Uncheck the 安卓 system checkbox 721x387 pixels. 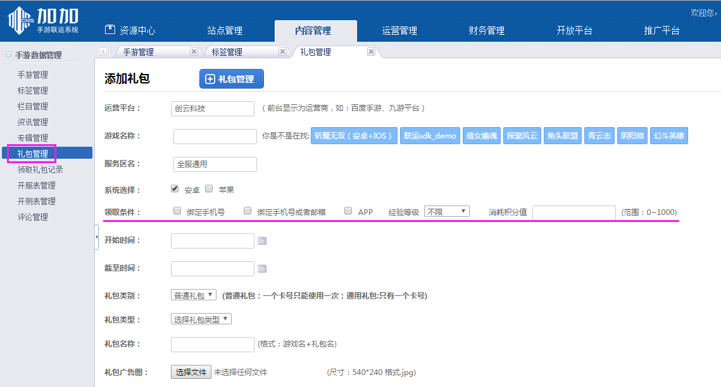(x=174, y=188)
